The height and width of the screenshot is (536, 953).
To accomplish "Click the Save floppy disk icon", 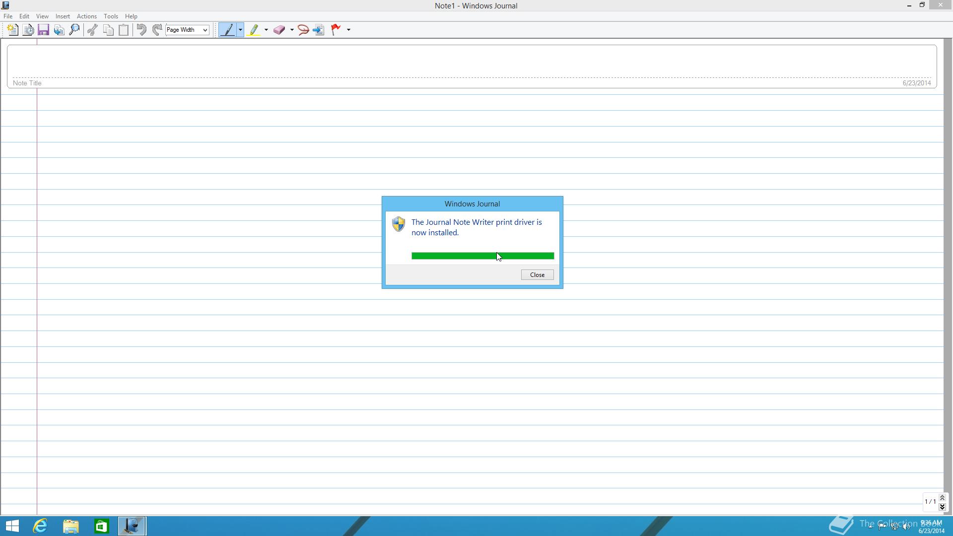I will (43, 30).
